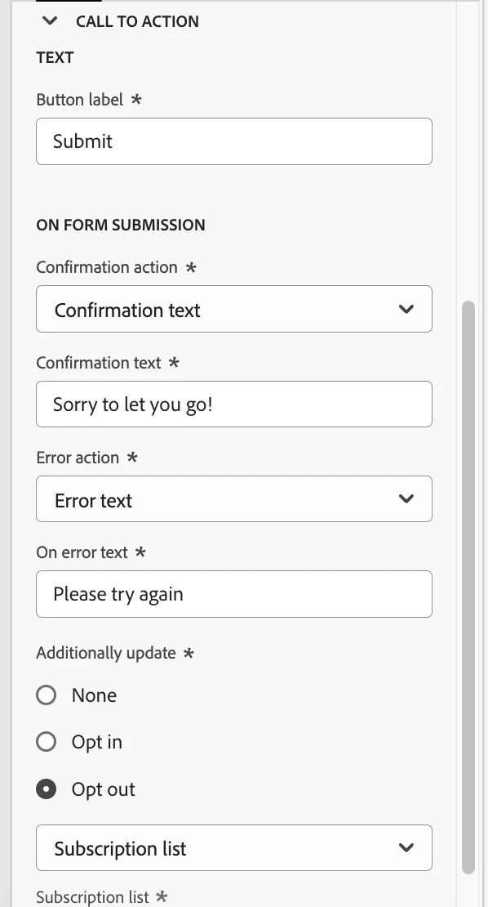Select the Opt in radio button

coord(47,742)
